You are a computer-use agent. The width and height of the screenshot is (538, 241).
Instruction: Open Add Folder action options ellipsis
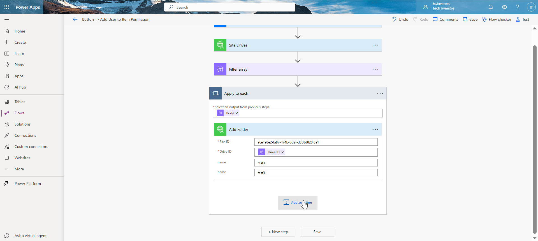point(375,129)
